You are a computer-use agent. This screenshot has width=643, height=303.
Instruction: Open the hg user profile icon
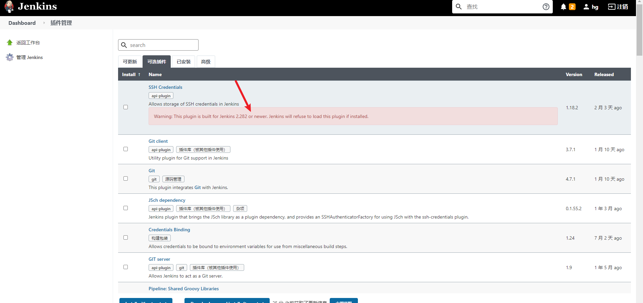586,7
